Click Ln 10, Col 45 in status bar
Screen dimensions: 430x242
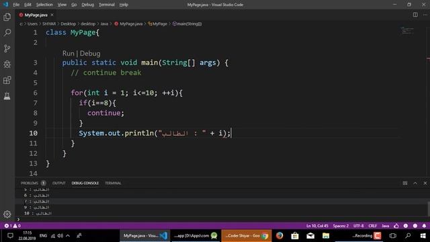coord(317,226)
